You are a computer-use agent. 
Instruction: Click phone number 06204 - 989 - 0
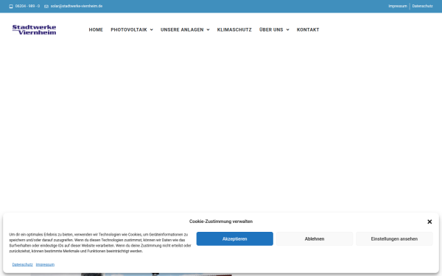[x=27, y=6]
